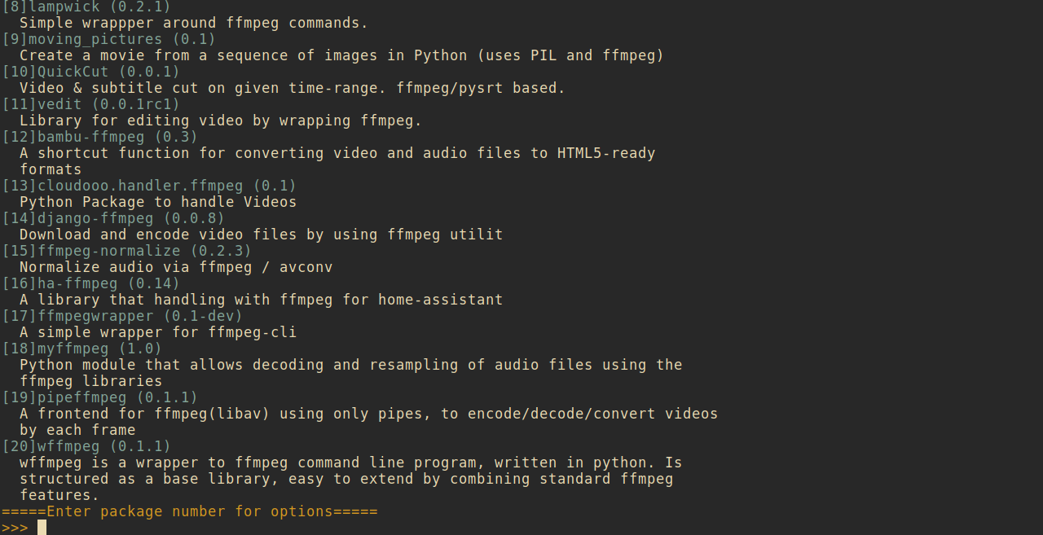Select the pipeffmpeg (0.1.1) package

tap(99, 397)
